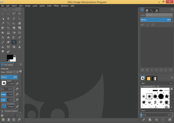Save tool preset in Tool Options
Screen dimensions: 174x123
point(3,120)
